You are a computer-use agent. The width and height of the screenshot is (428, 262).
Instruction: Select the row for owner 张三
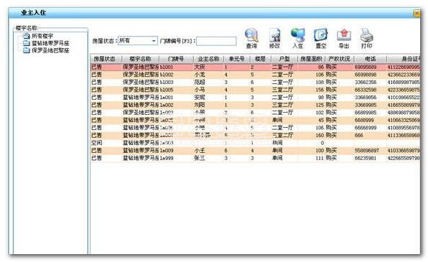click(x=255, y=158)
